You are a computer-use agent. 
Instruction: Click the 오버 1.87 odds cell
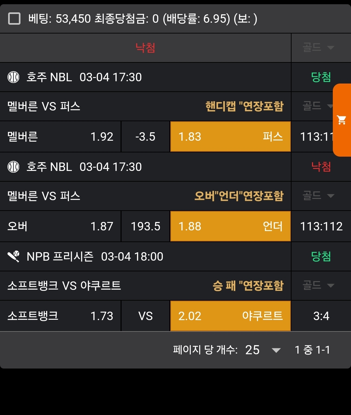pyautogui.click(x=60, y=227)
